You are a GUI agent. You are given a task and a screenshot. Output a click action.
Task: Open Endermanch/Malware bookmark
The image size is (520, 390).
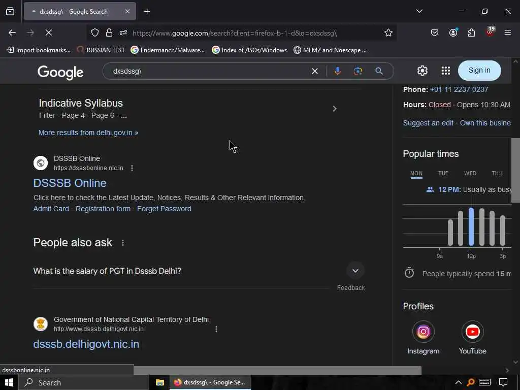click(168, 50)
